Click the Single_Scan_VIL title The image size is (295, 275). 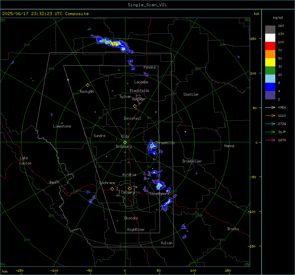[x=147, y=5]
